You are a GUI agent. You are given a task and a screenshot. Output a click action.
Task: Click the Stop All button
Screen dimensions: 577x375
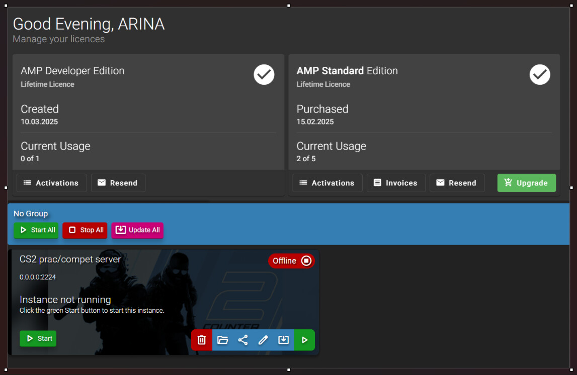point(85,230)
